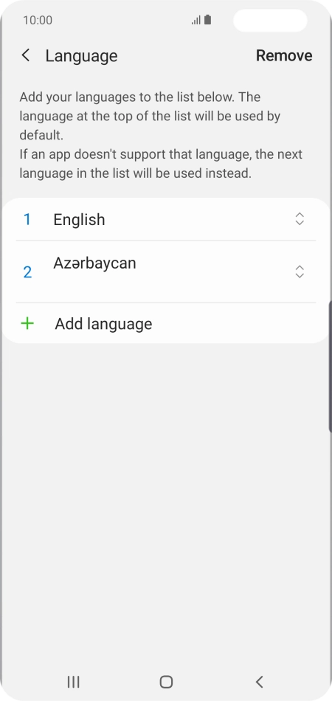This screenshot has height=701, width=332.
Task: Tap the back arrow beside Language
Action: click(x=26, y=55)
